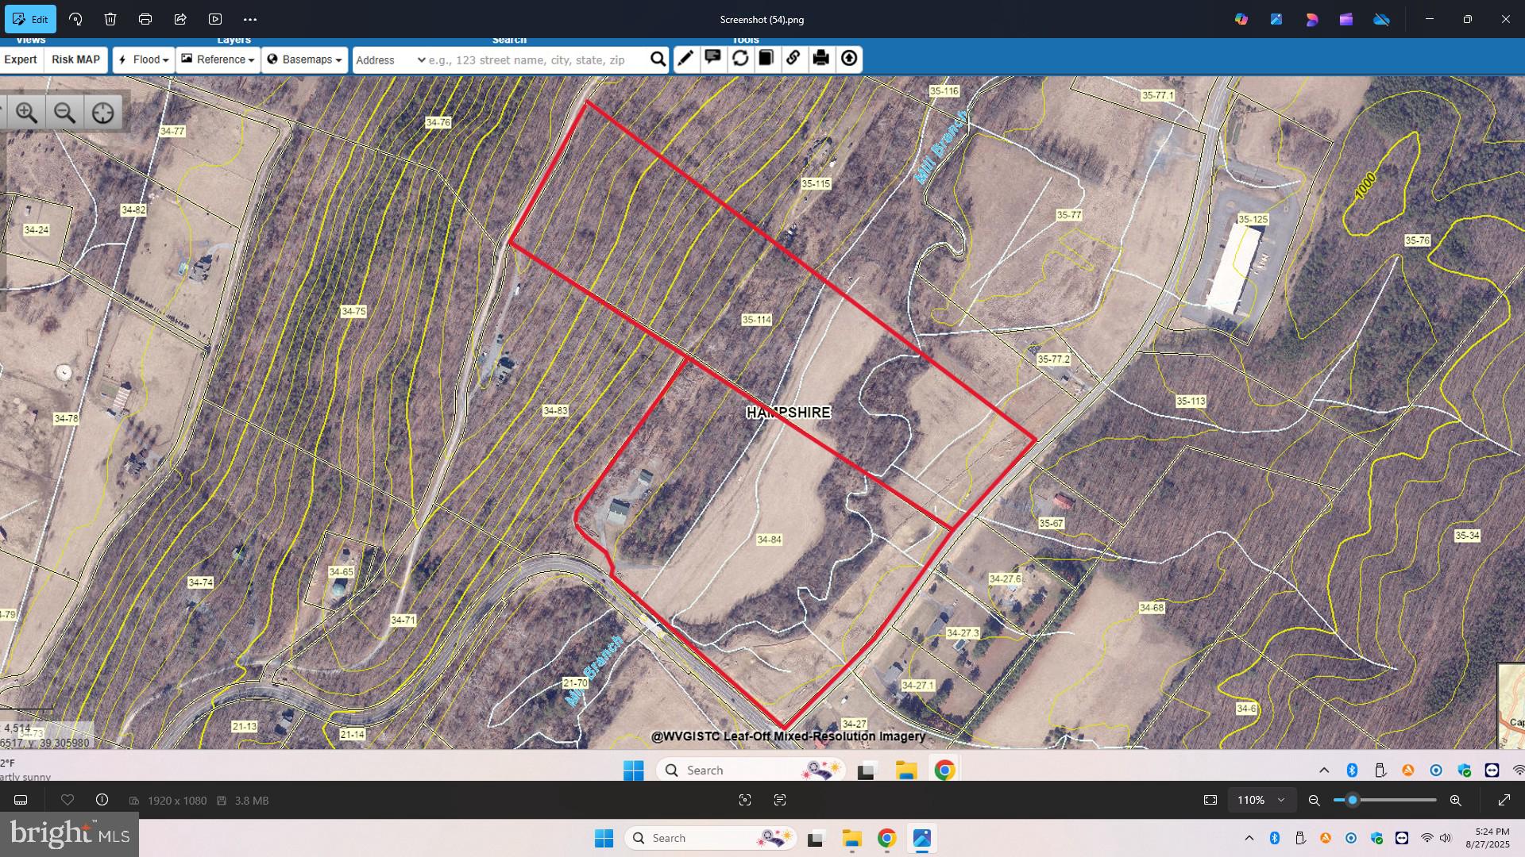Delete the screenshot with the trash icon
The width and height of the screenshot is (1525, 857).
tap(110, 19)
